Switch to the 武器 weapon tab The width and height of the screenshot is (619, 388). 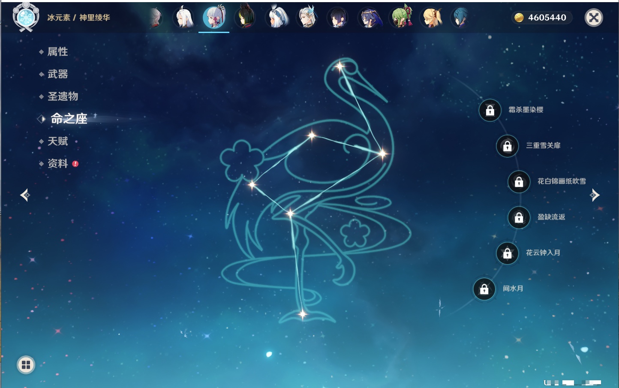point(57,74)
